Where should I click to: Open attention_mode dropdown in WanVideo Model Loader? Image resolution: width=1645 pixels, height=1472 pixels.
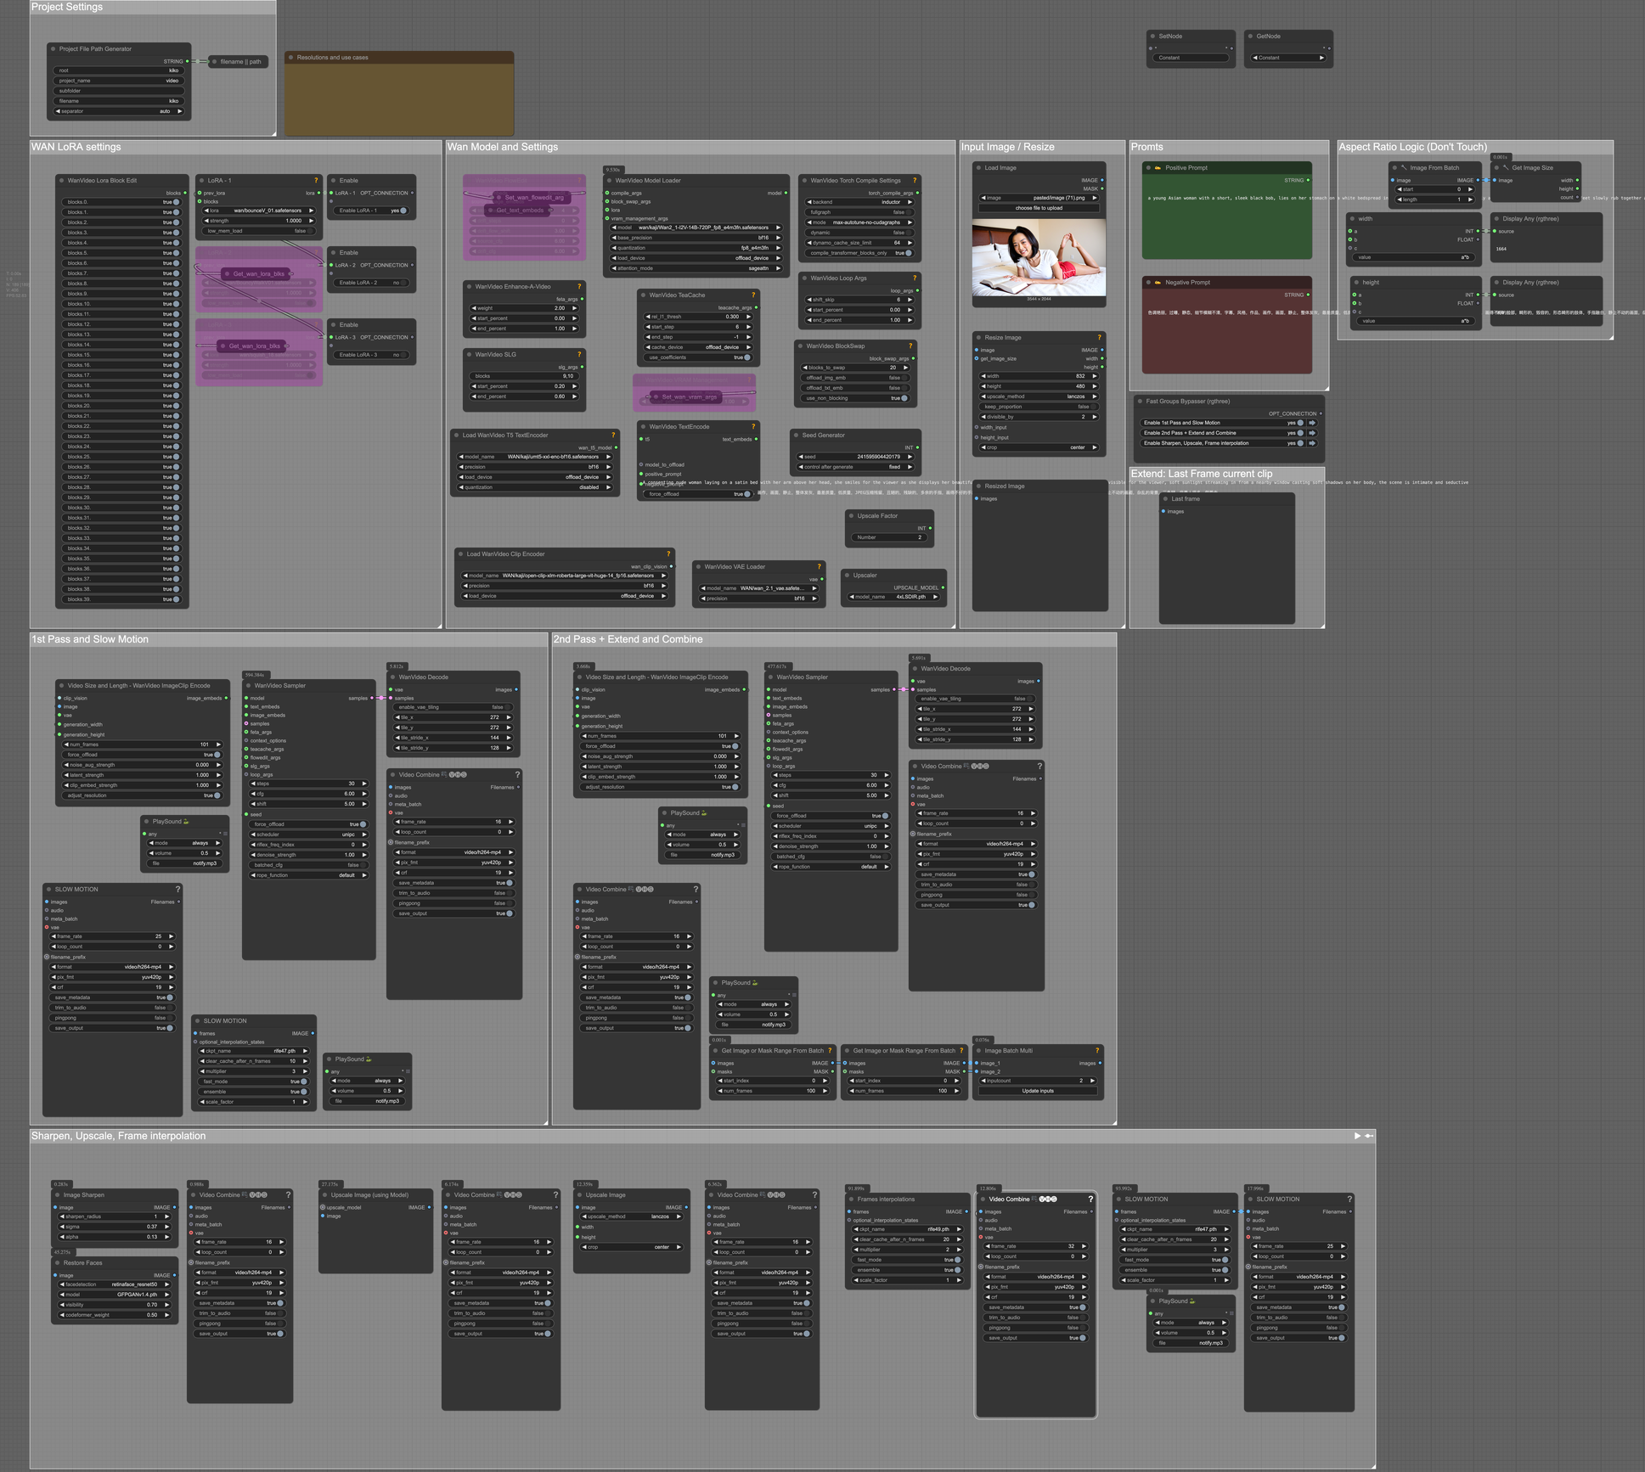[x=695, y=268]
